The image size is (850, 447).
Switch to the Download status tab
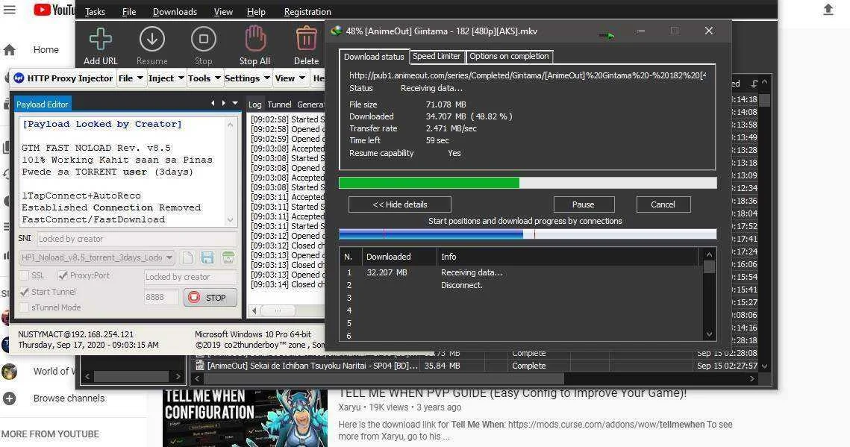tap(374, 57)
